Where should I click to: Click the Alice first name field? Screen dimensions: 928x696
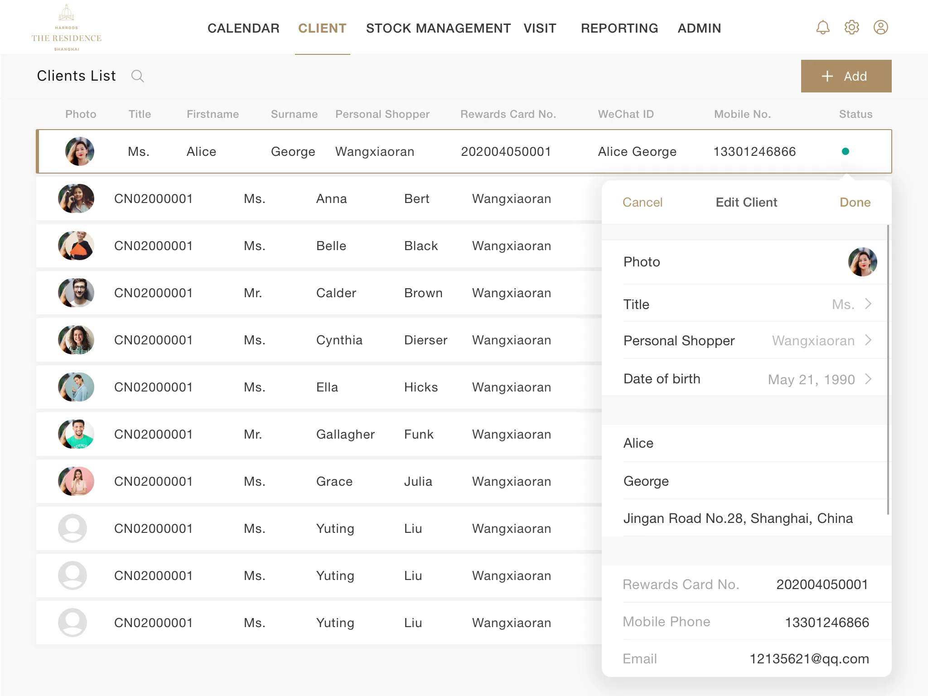(748, 443)
